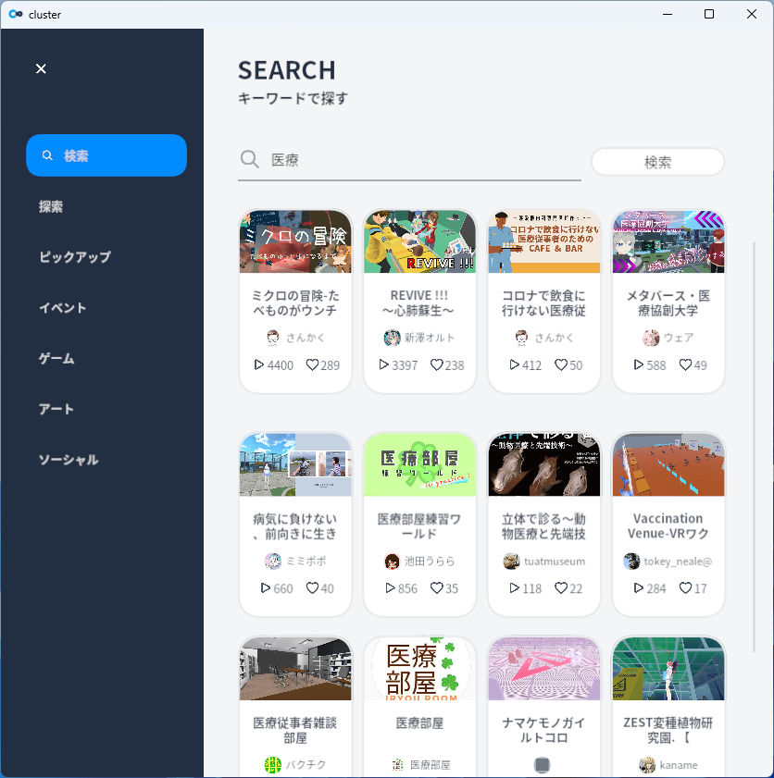The width and height of the screenshot is (774, 778).
Task: Click the 検索 button beside the search field
Action: [657, 162]
